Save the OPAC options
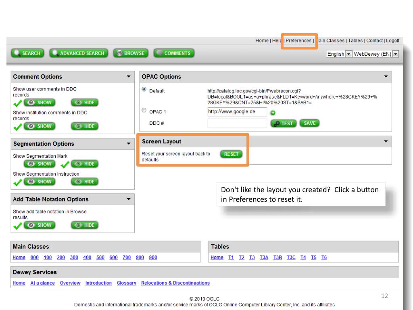The width and height of the screenshot is (413, 310). click(309, 123)
